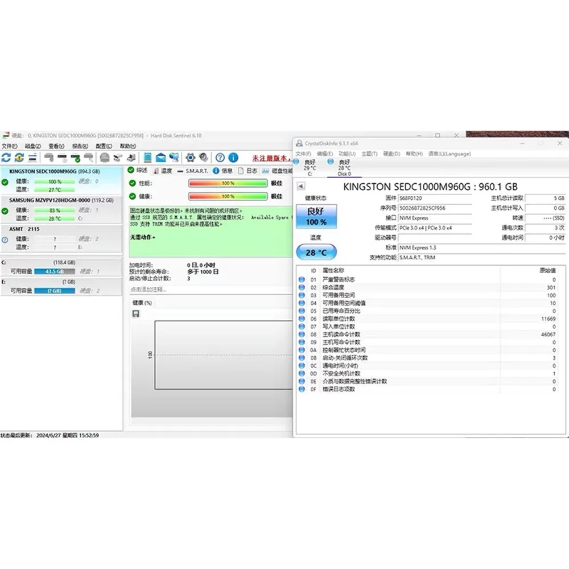Select the 读取单位计数 attribute row
569x569 pixels.
[427, 319]
